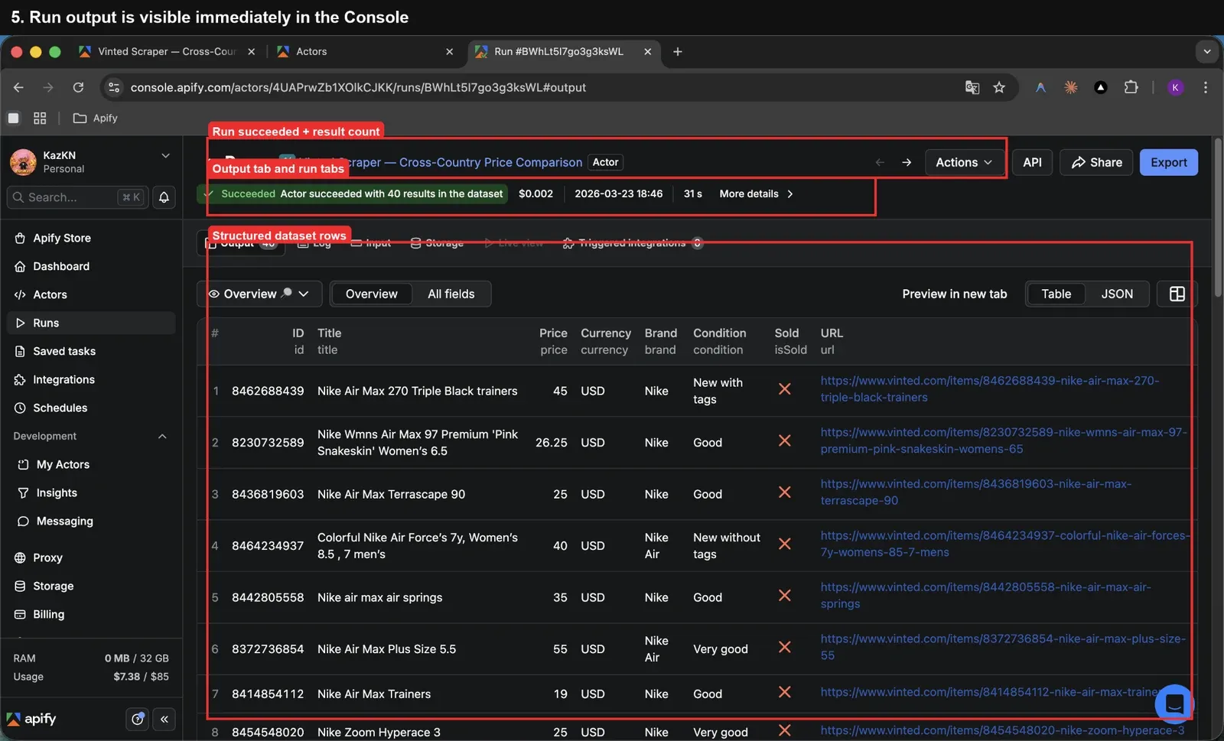The height and width of the screenshot is (741, 1224).
Task: Go back with the browser back arrow
Action: (x=18, y=87)
